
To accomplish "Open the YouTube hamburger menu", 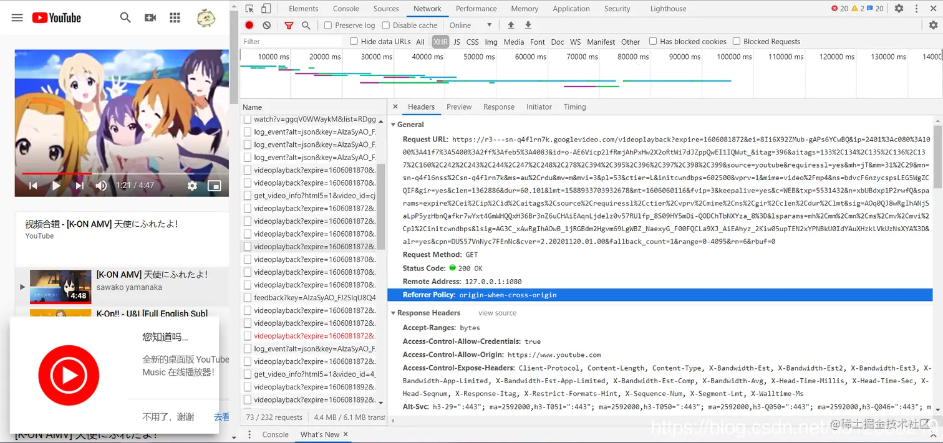I will click(17, 18).
